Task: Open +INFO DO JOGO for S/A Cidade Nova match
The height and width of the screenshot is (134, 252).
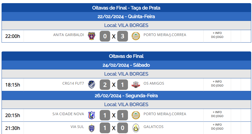Action: 217,114
